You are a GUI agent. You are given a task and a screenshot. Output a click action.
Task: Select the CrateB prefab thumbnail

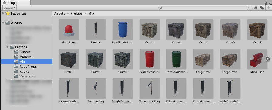[x=203, y=29]
